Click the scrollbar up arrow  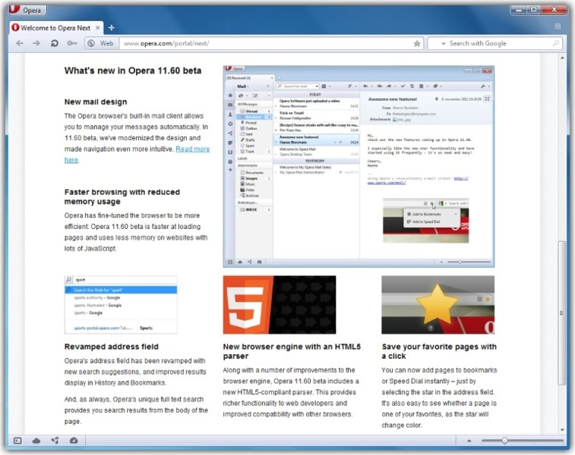point(562,58)
